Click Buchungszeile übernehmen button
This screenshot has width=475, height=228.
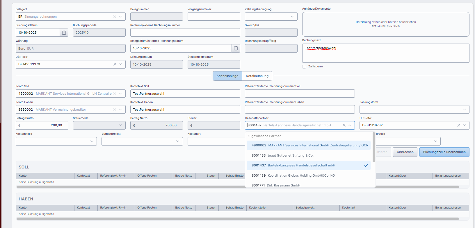pyautogui.click(x=444, y=152)
